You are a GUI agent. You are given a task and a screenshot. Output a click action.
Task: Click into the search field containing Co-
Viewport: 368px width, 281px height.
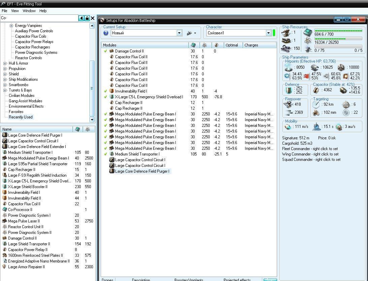pos(39,18)
